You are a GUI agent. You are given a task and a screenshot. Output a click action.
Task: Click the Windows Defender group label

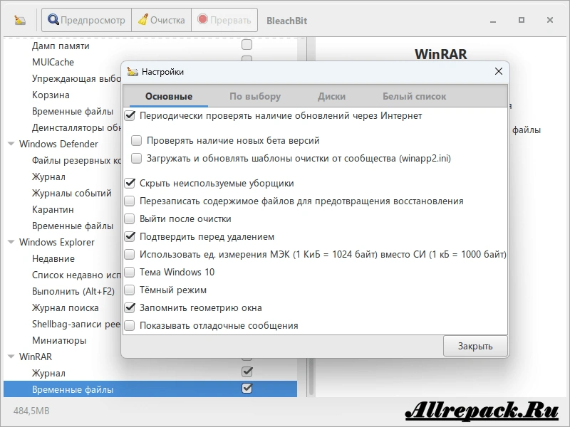pos(58,144)
